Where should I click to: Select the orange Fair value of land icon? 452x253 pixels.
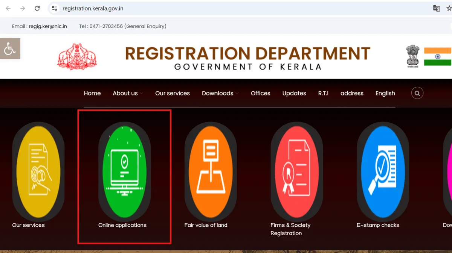tap(211, 171)
